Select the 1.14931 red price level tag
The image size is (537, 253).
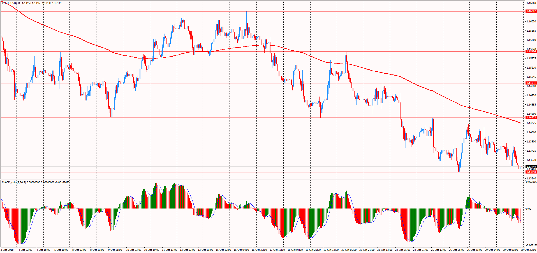point(531,83)
